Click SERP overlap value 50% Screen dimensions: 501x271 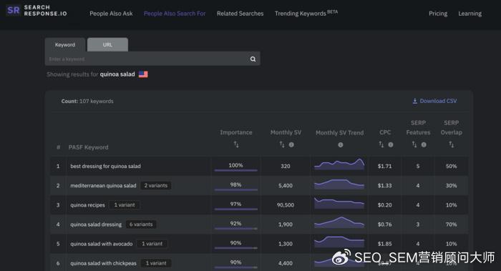(x=451, y=166)
